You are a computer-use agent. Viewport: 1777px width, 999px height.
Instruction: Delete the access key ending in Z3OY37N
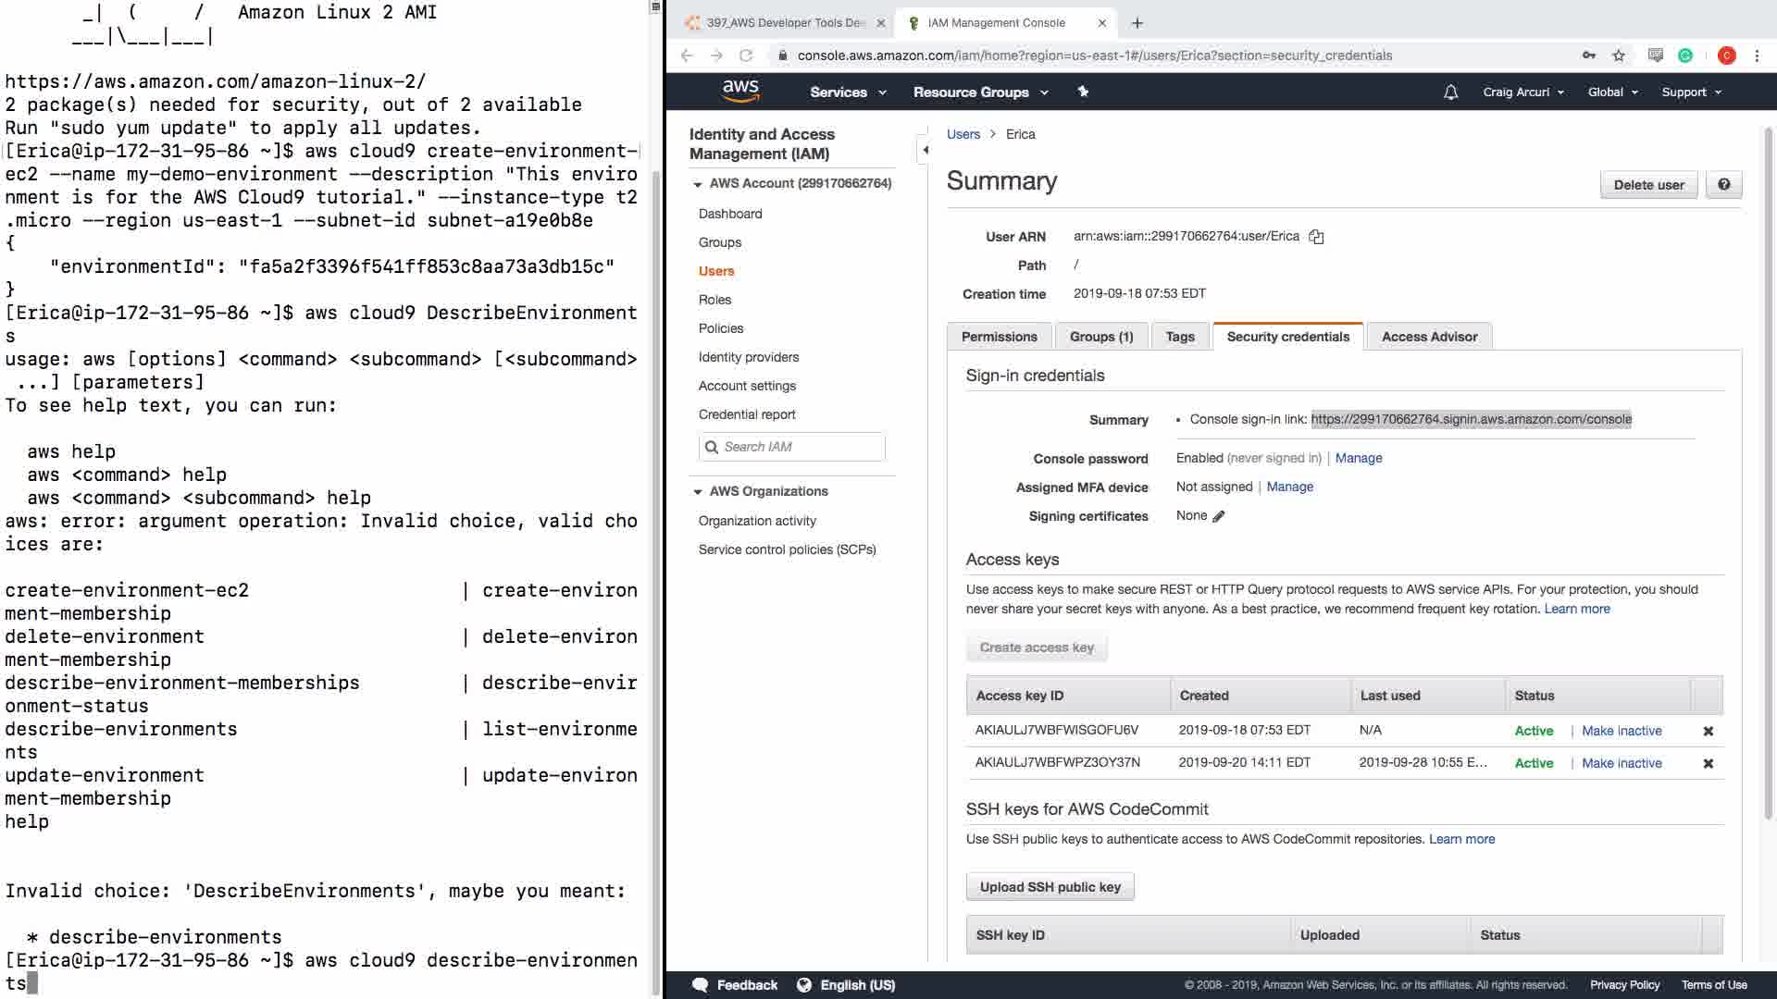point(1709,763)
